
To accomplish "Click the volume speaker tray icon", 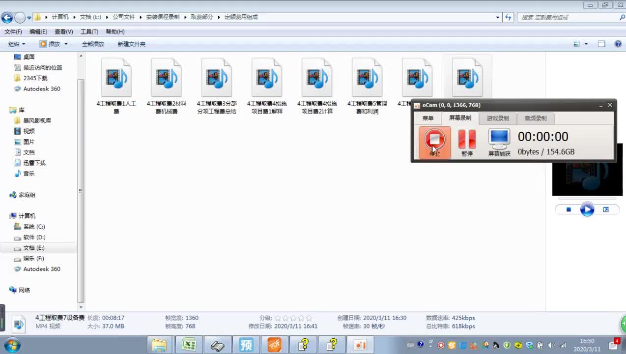I will [551, 345].
